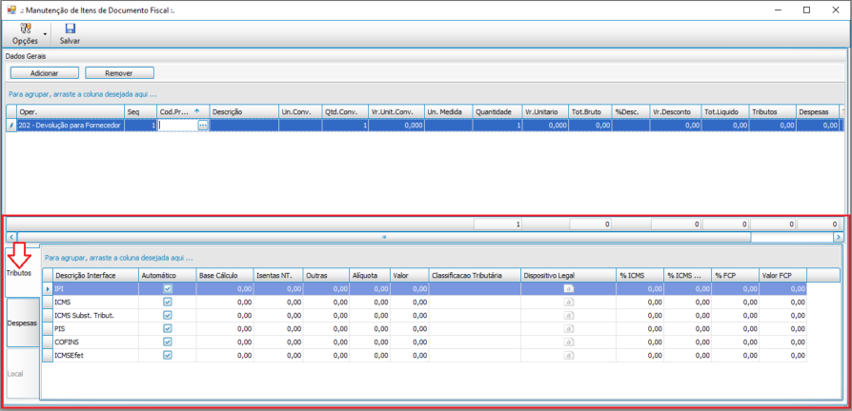Viewport: 852px width, 411px height.
Task: Open Dispositivo Legal icon for ICMS row
Action: tap(568, 302)
